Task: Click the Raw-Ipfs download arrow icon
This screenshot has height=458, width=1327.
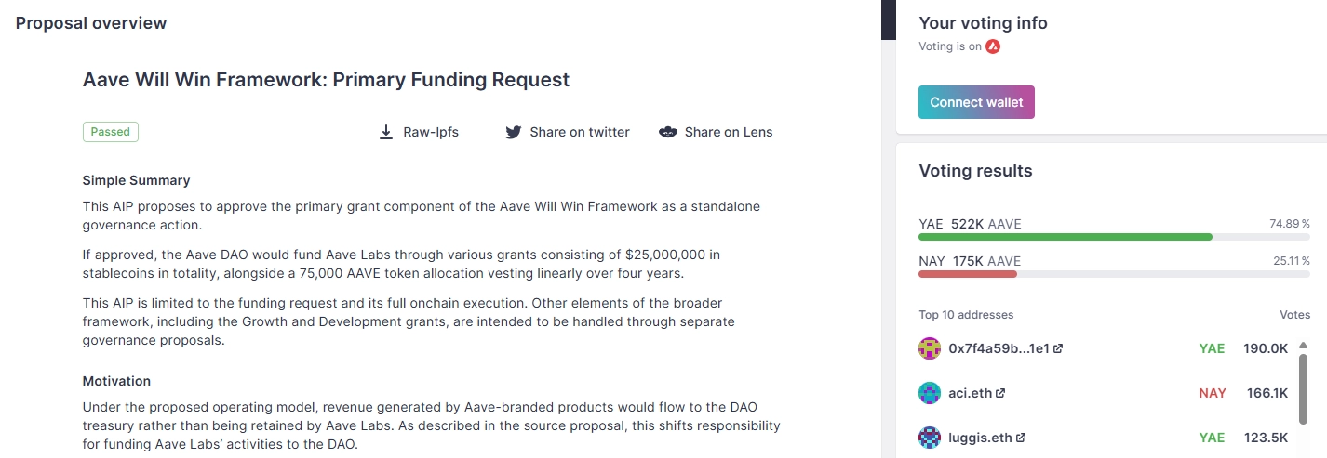Action: coord(386,132)
